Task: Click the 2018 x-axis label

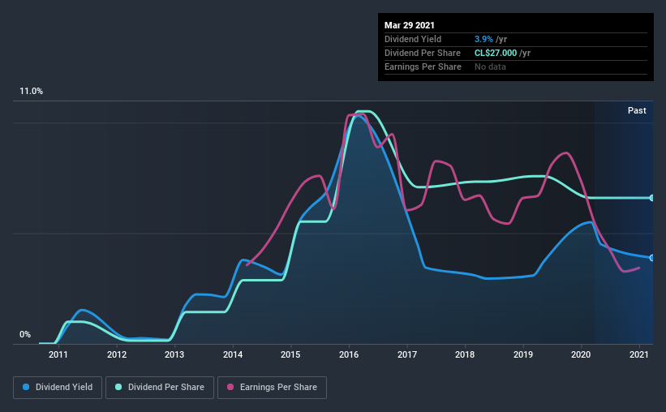Action: click(465, 354)
